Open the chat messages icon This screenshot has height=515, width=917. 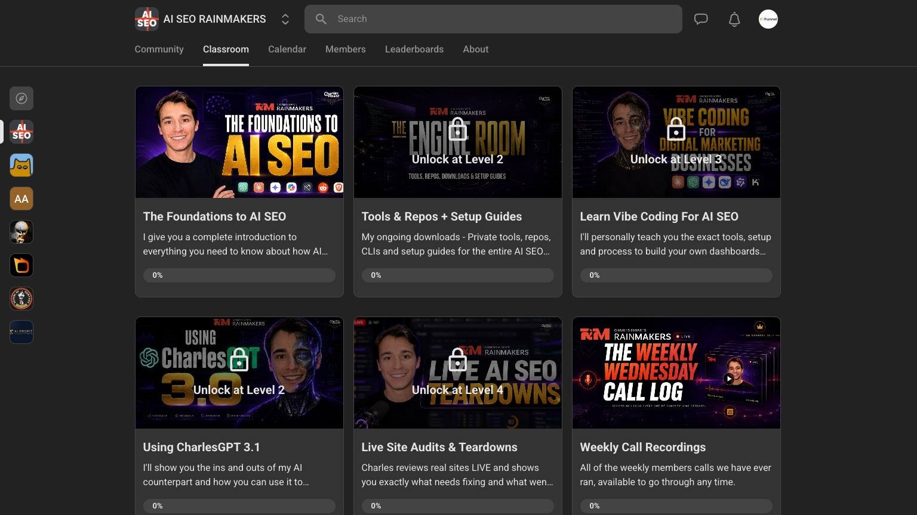pyautogui.click(x=701, y=19)
